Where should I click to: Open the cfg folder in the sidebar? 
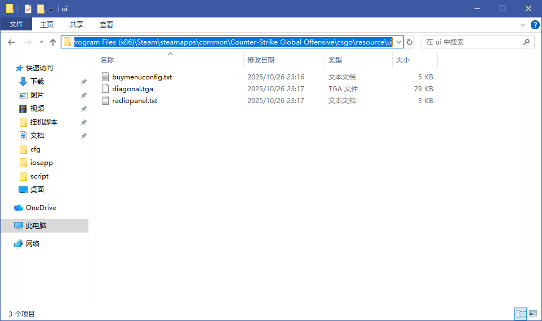click(x=35, y=149)
